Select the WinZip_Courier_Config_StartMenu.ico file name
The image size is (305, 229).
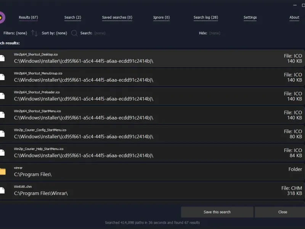(x=40, y=130)
